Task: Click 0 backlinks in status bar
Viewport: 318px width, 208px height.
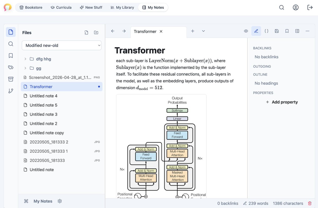Action: coord(228,203)
